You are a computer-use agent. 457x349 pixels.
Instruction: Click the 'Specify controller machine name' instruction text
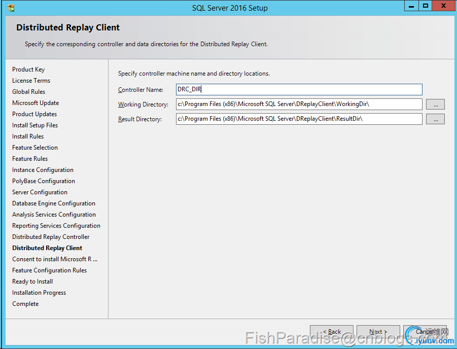(x=194, y=74)
